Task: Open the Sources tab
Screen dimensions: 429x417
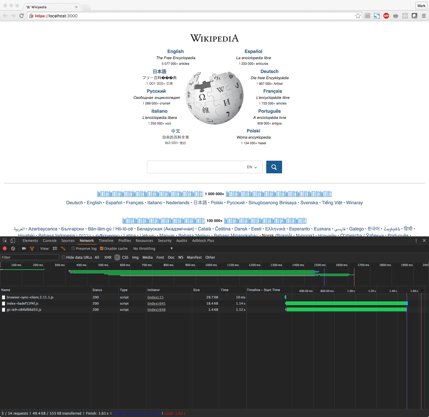Action: [x=68, y=241]
